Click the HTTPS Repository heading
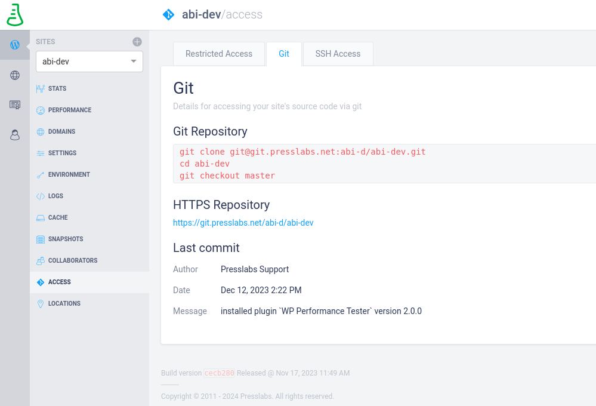 [x=221, y=205]
